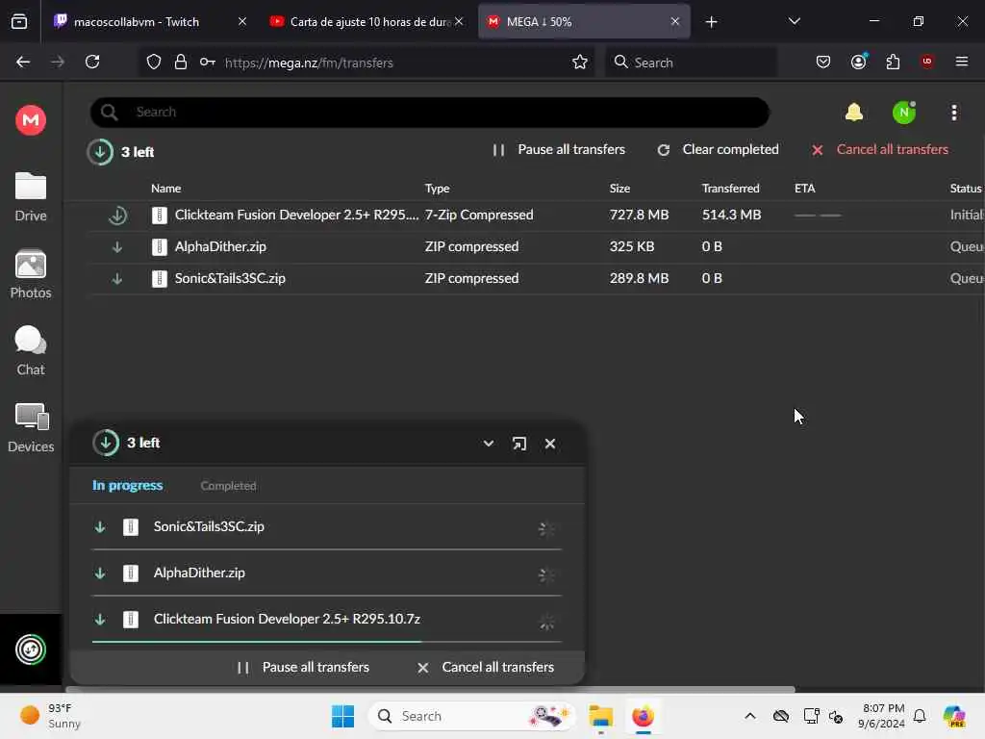
Task: Click the spinner beside Clickteam Fusion in widget
Action: pos(546,622)
